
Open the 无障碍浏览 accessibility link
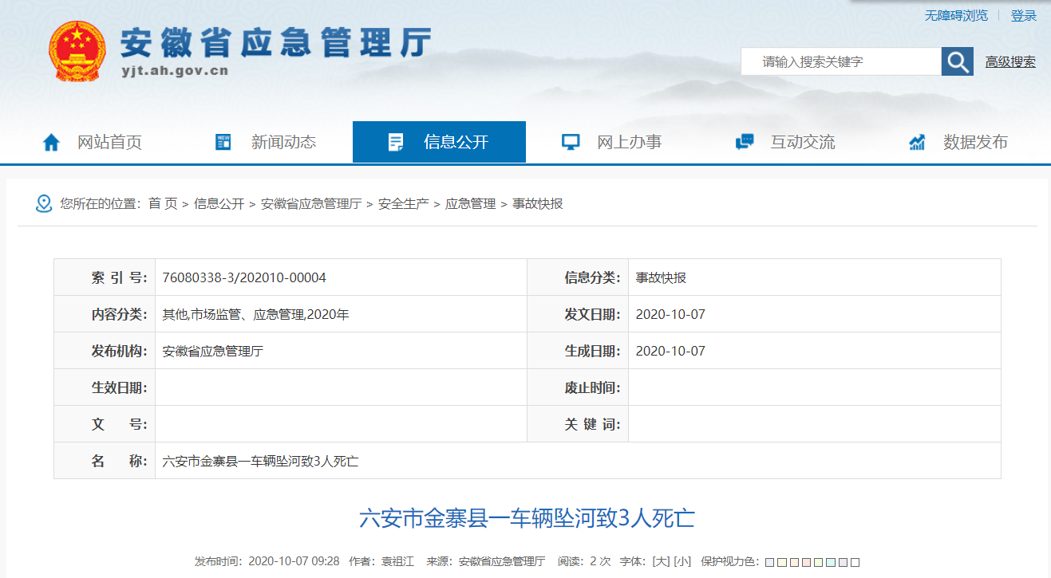956,16
